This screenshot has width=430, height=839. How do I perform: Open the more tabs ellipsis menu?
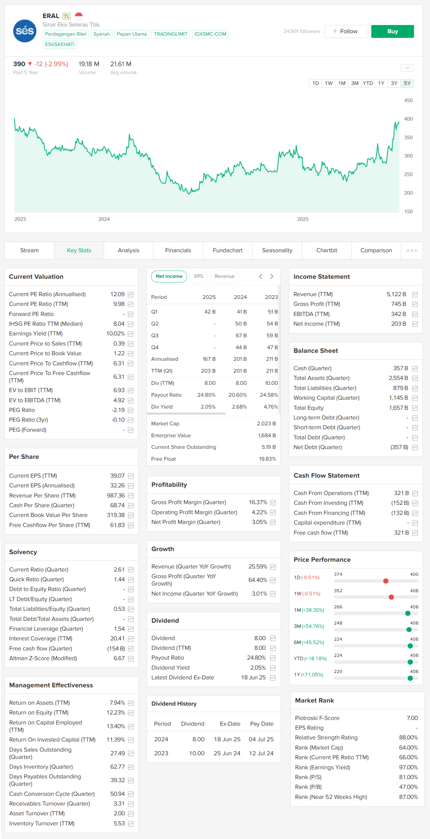click(412, 250)
